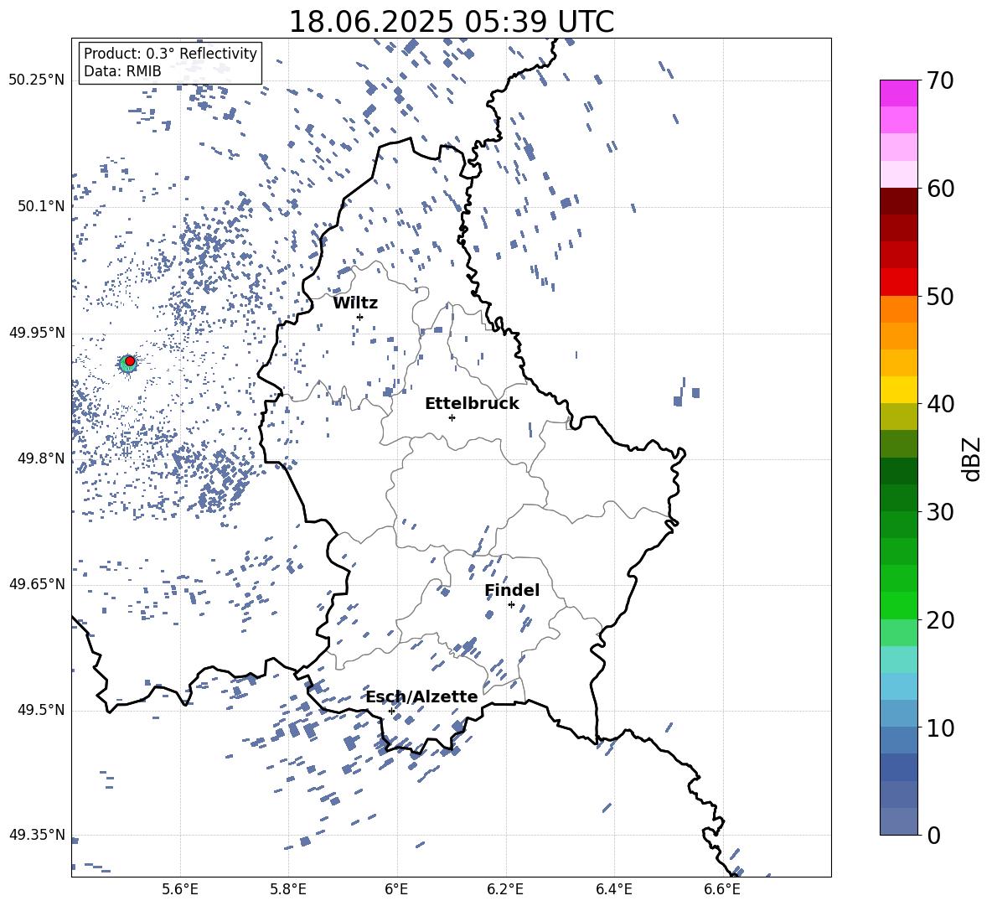Click the 49.8°N latitude label
Screen dimensions: 992x906
pyautogui.click(x=41, y=458)
